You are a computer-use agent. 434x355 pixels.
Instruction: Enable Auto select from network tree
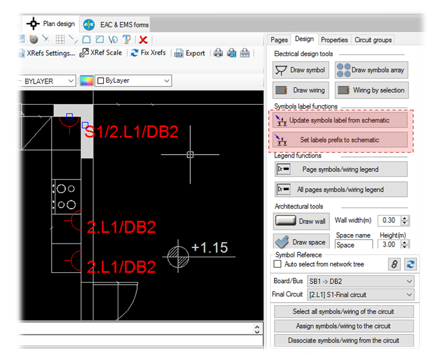tap(277, 264)
